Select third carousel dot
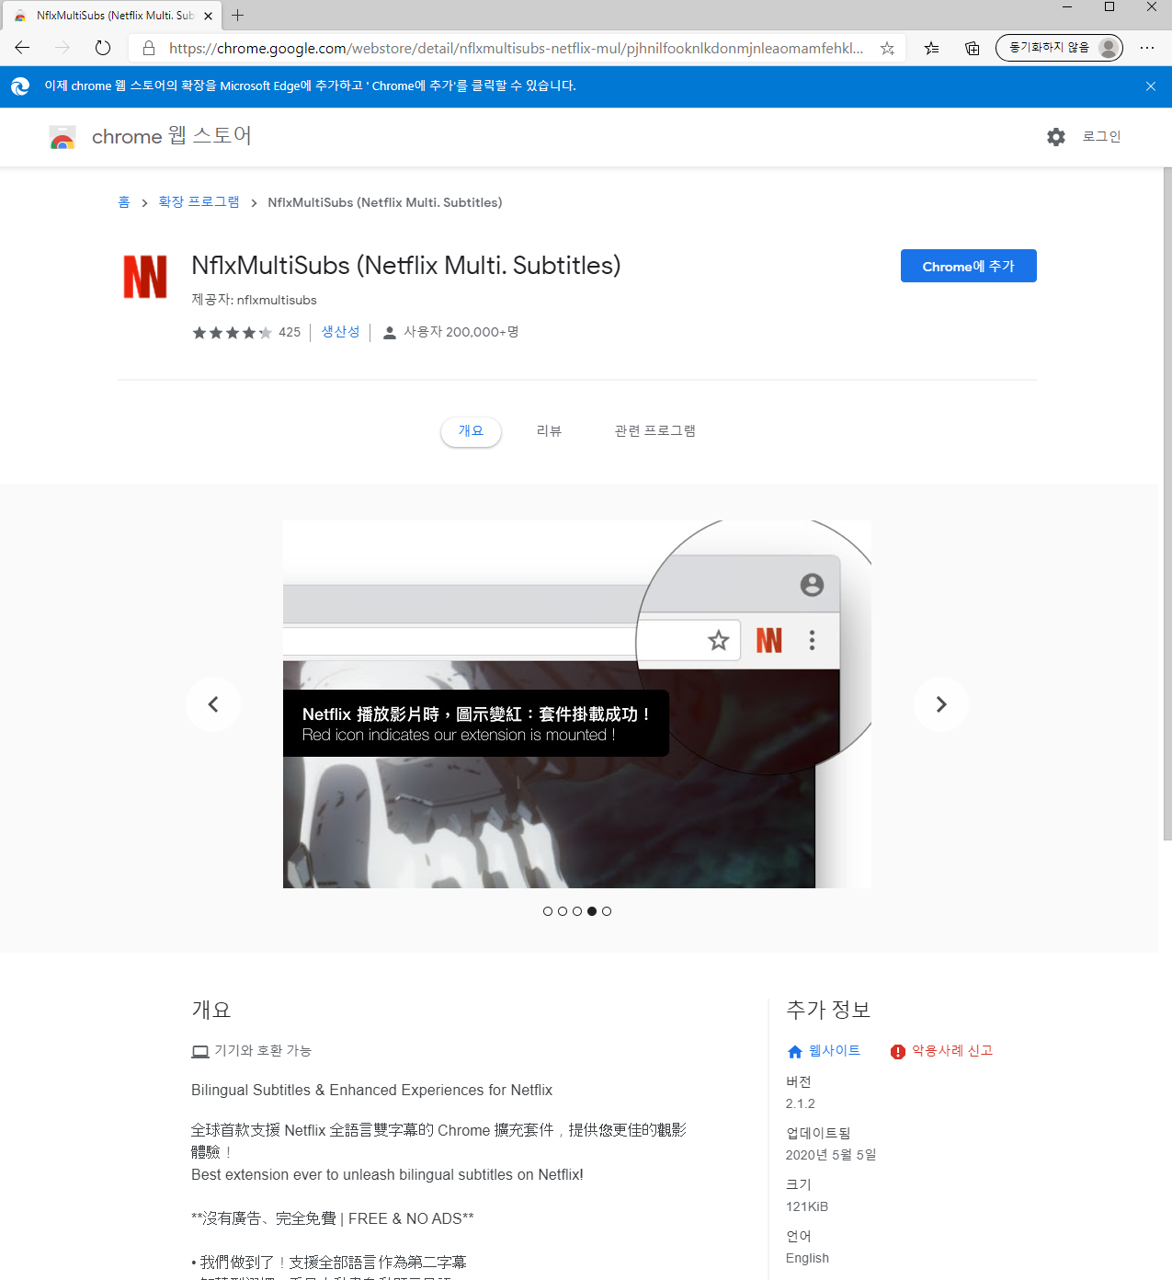This screenshot has height=1280, width=1172. coord(577,911)
